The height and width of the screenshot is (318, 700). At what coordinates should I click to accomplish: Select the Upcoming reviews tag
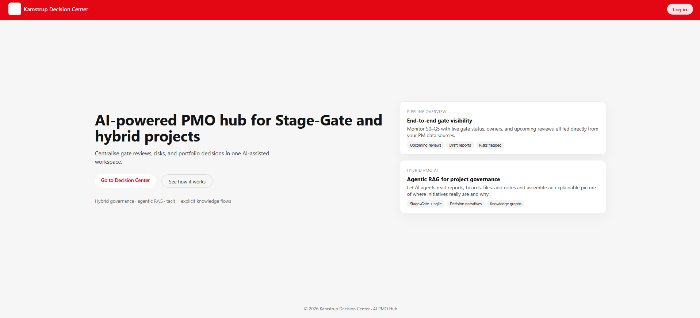coord(425,145)
